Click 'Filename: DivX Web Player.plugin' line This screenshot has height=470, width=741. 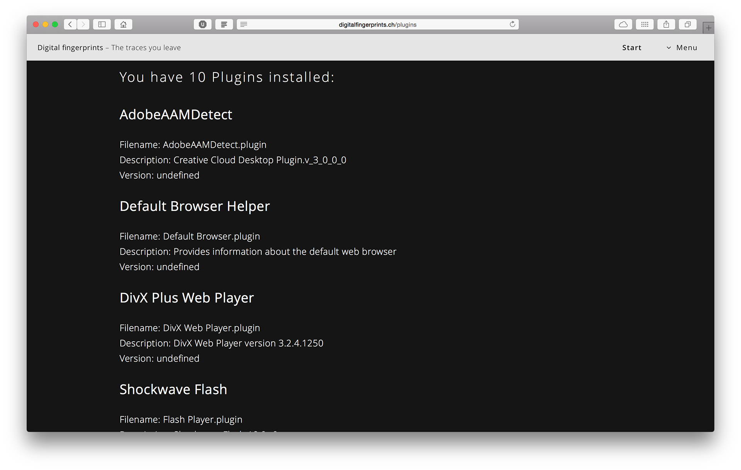click(x=190, y=328)
